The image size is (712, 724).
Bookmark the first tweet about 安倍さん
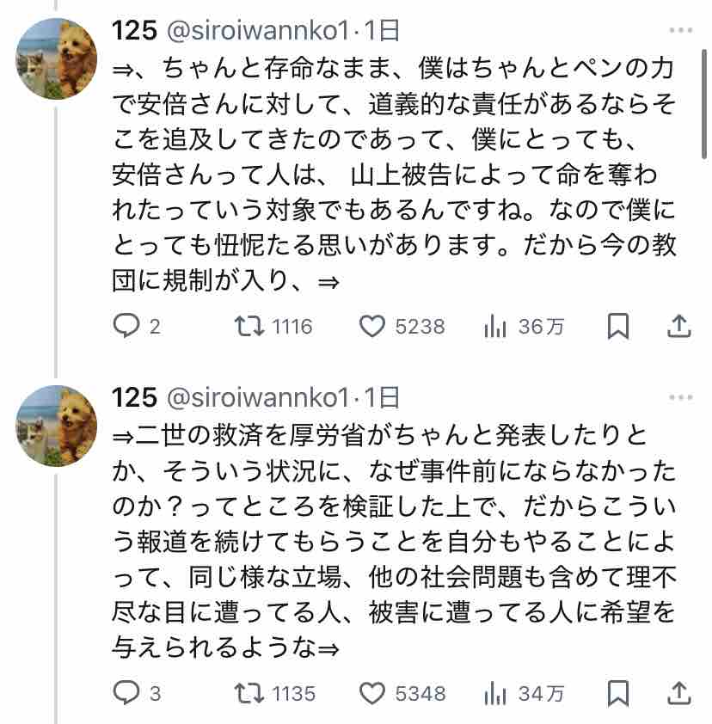tap(618, 327)
